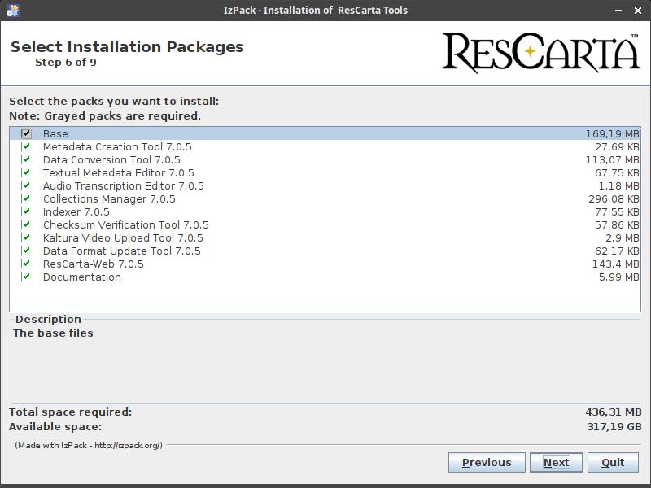Select the Indexer 7.0.5 label

point(76,211)
